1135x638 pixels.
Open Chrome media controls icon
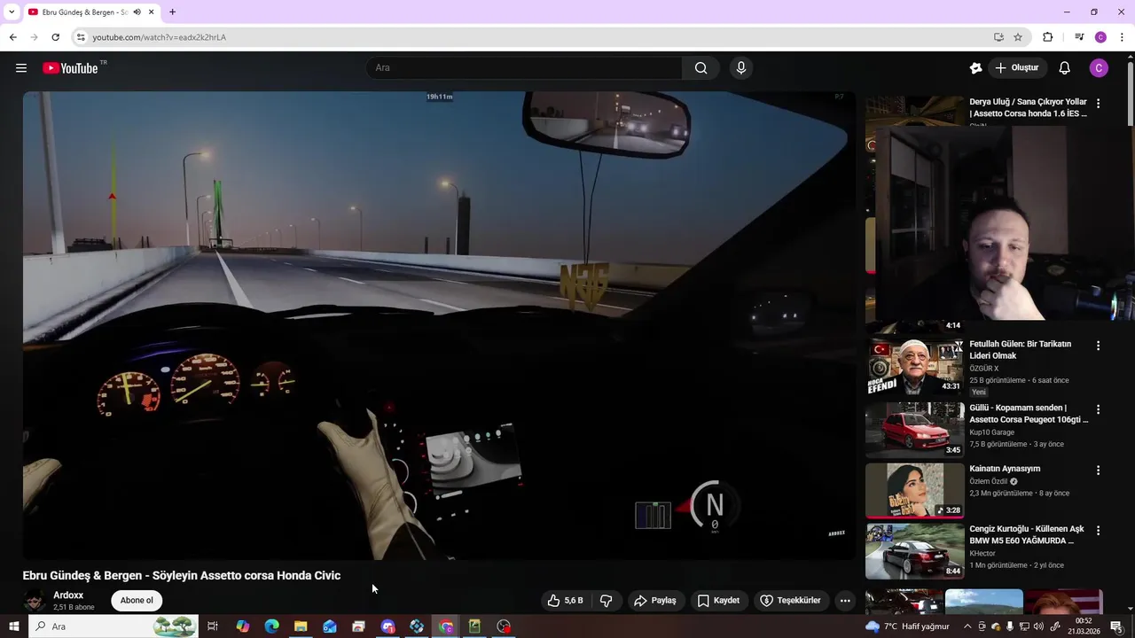(1079, 37)
